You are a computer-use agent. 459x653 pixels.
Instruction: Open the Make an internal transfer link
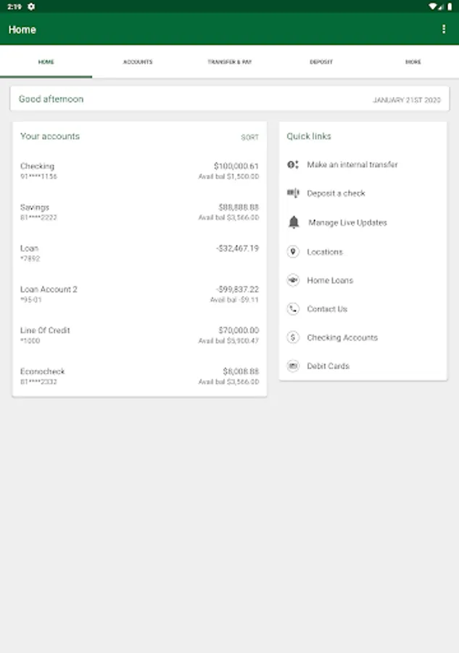(352, 165)
